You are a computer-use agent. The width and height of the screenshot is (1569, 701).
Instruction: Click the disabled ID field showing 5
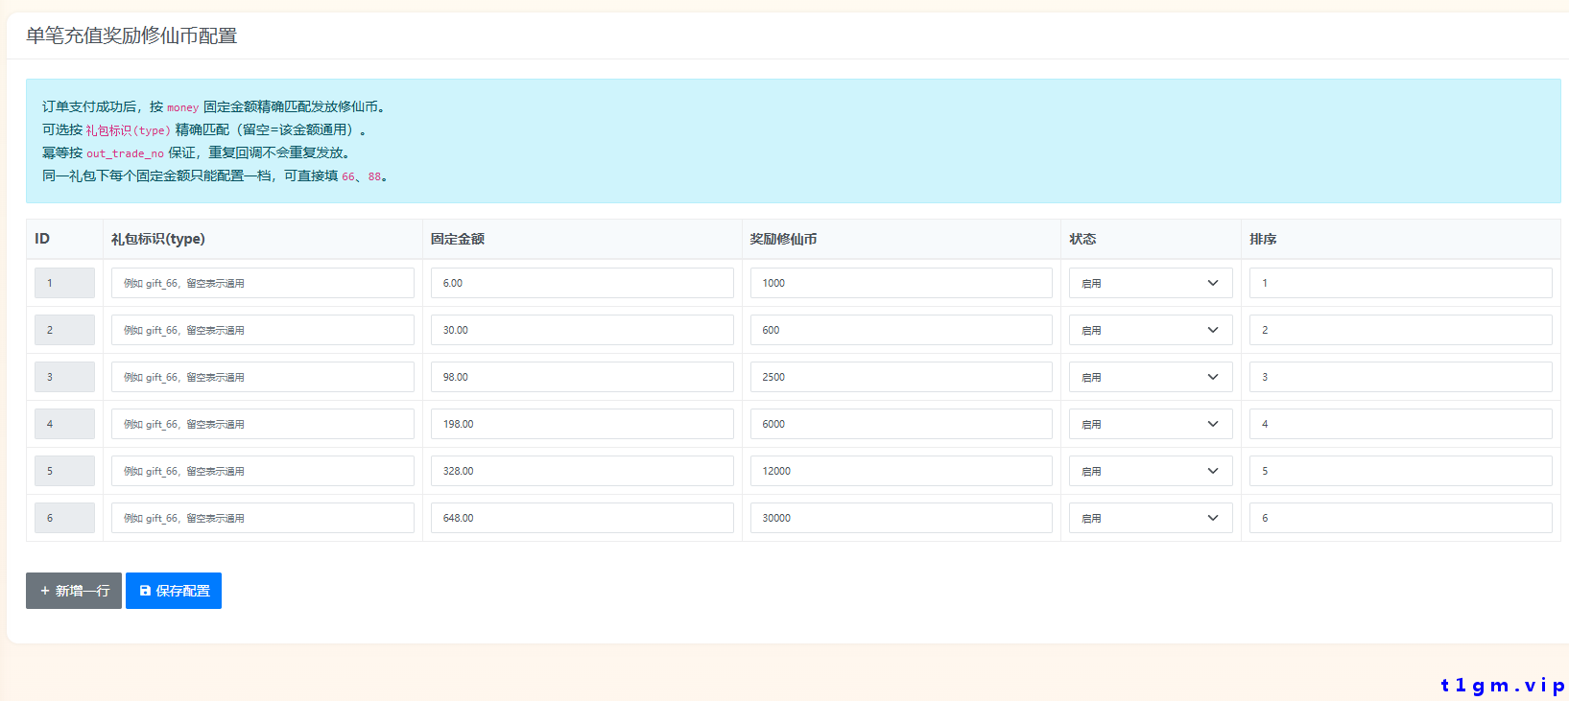(x=64, y=471)
